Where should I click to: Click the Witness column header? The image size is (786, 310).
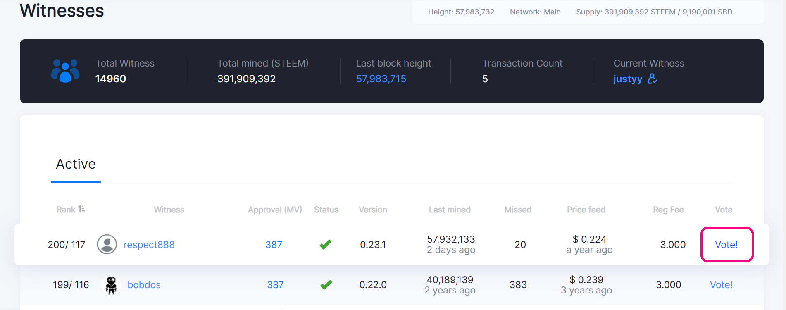click(x=169, y=210)
